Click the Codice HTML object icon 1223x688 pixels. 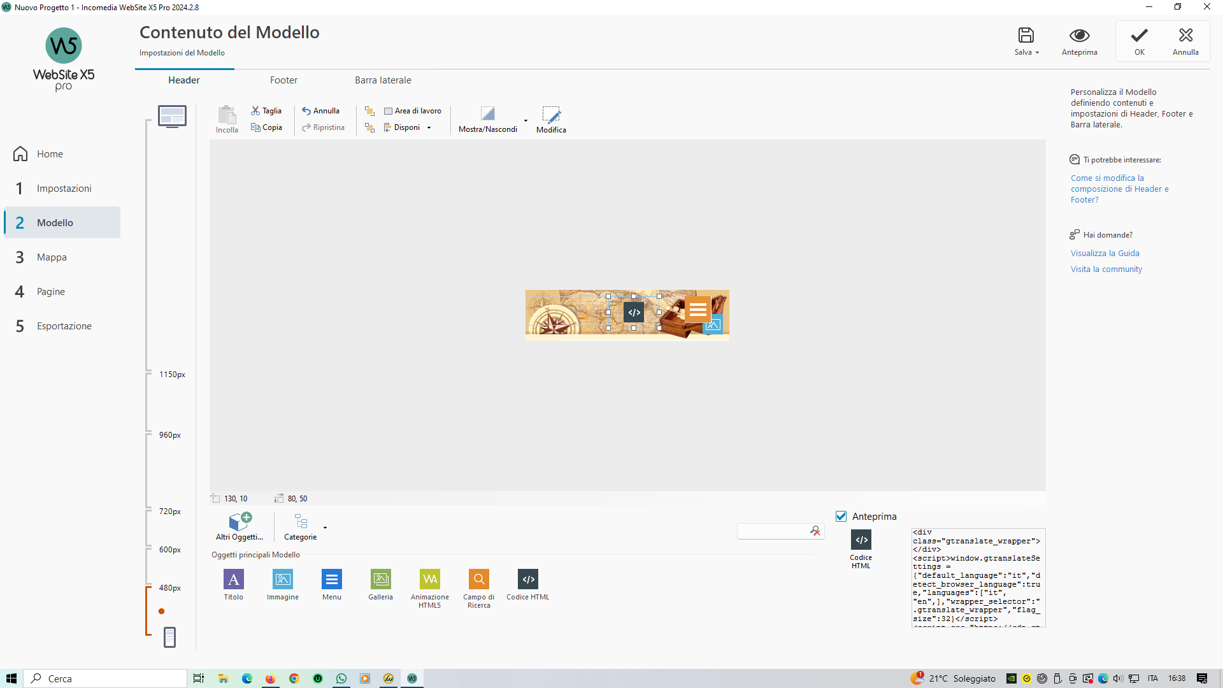pyautogui.click(x=527, y=579)
